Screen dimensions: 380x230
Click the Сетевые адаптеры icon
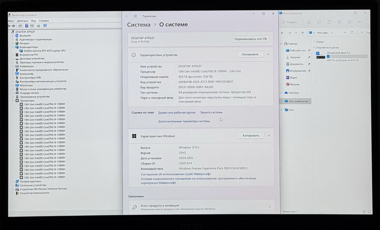pyautogui.click(x=17, y=181)
